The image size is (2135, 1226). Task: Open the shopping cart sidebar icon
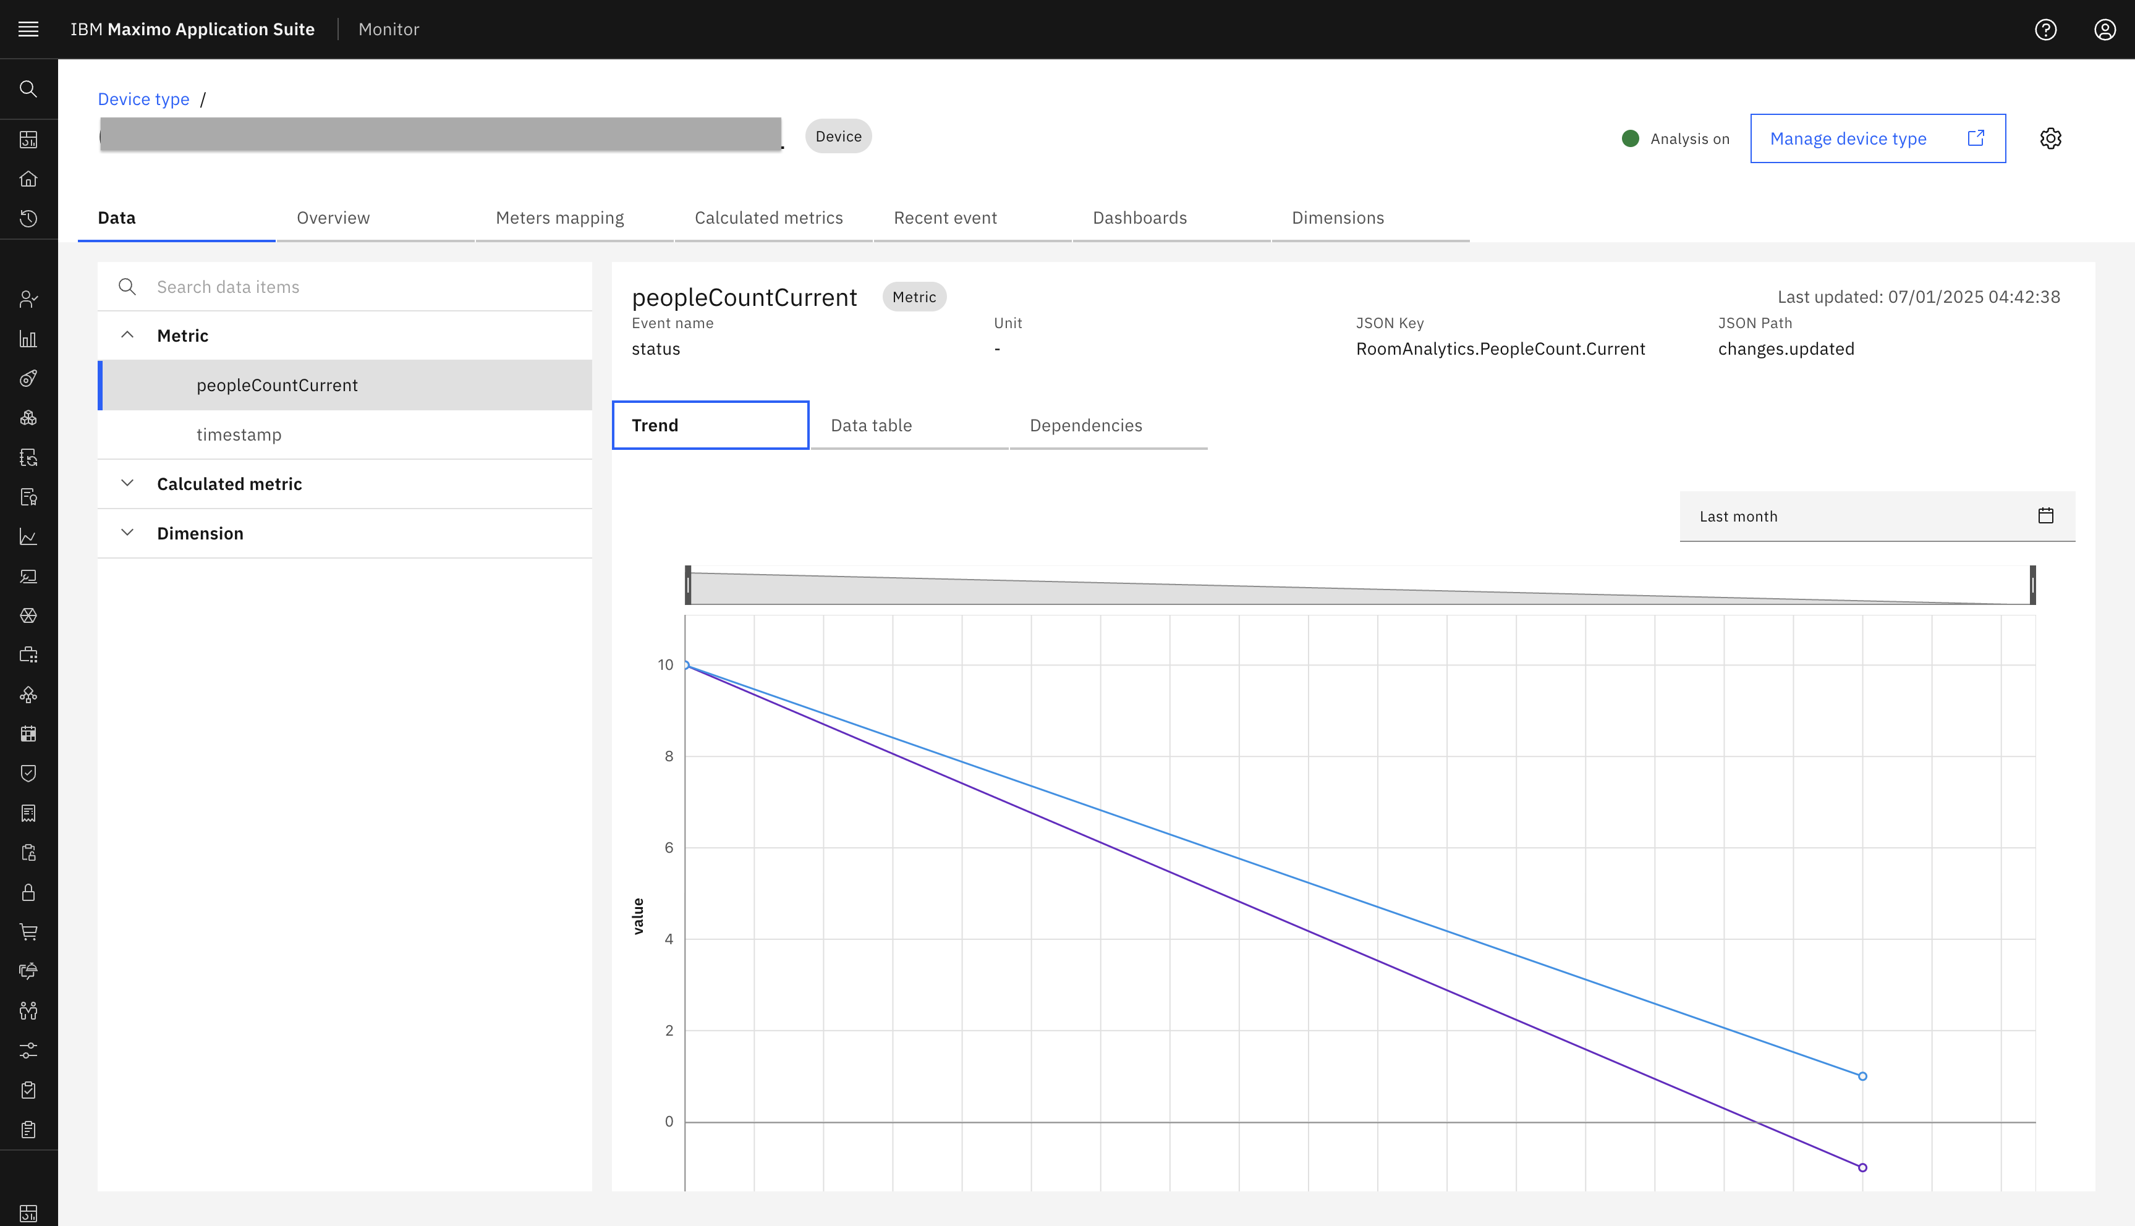28,931
